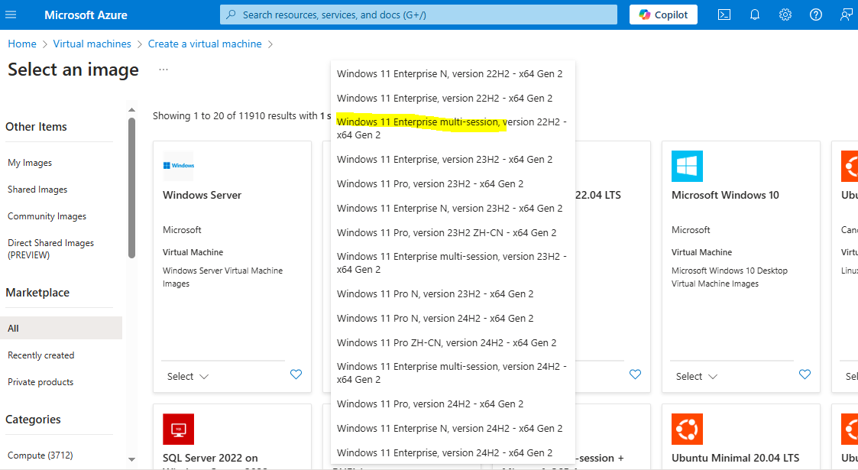Viewport: 858px width, 470px height.
Task: Open the Azure portal hamburger menu
Action: coord(11,15)
